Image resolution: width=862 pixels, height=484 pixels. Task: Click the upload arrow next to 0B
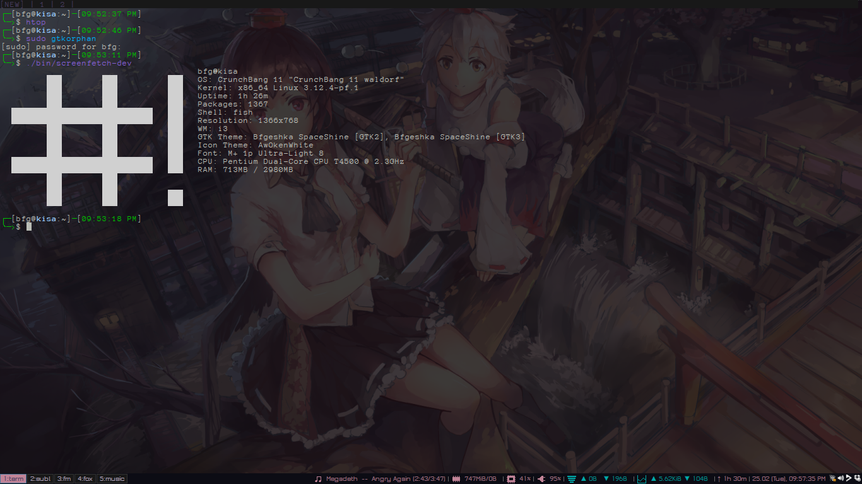(584, 479)
